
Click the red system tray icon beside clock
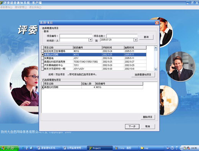[x=188, y=148]
